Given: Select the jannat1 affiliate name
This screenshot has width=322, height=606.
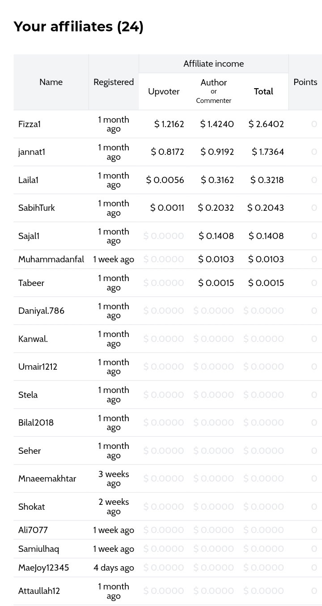Looking at the screenshot, I should [32, 152].
